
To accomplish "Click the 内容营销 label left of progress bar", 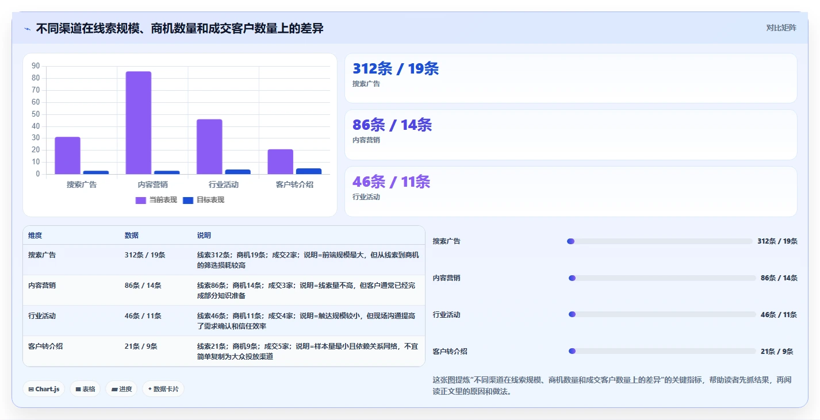I will 446,278.
